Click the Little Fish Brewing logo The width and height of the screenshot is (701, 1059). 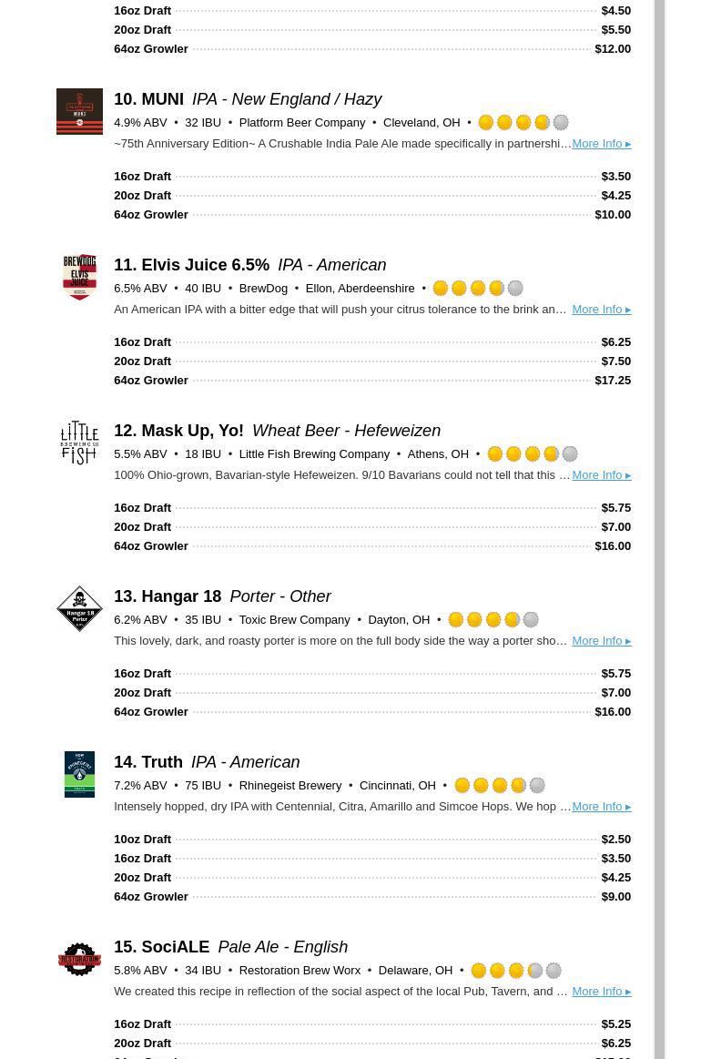79,443
